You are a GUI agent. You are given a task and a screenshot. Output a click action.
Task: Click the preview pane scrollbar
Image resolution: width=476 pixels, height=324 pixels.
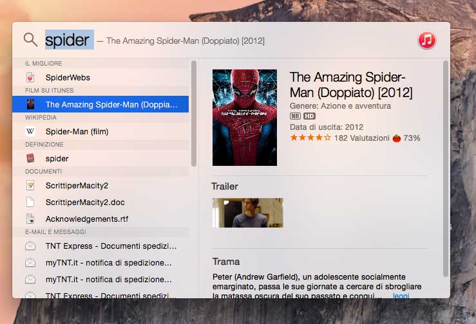(x=445, y=168)
